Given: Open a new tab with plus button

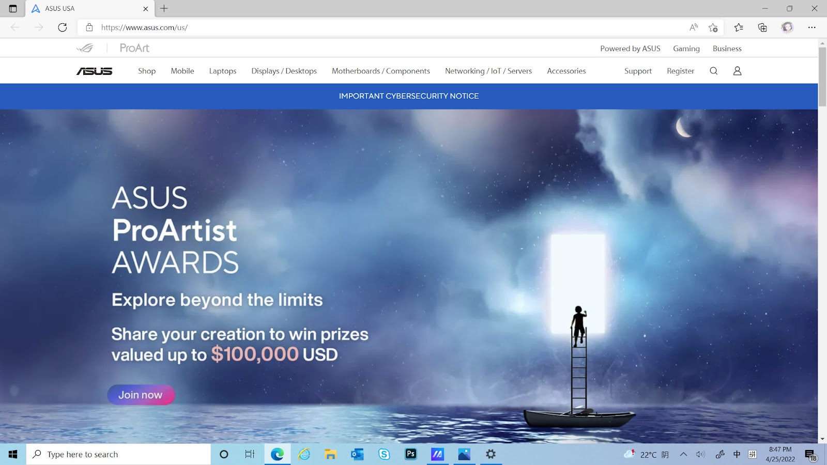Looking at the screenshot, I should (x=164, y=8).
